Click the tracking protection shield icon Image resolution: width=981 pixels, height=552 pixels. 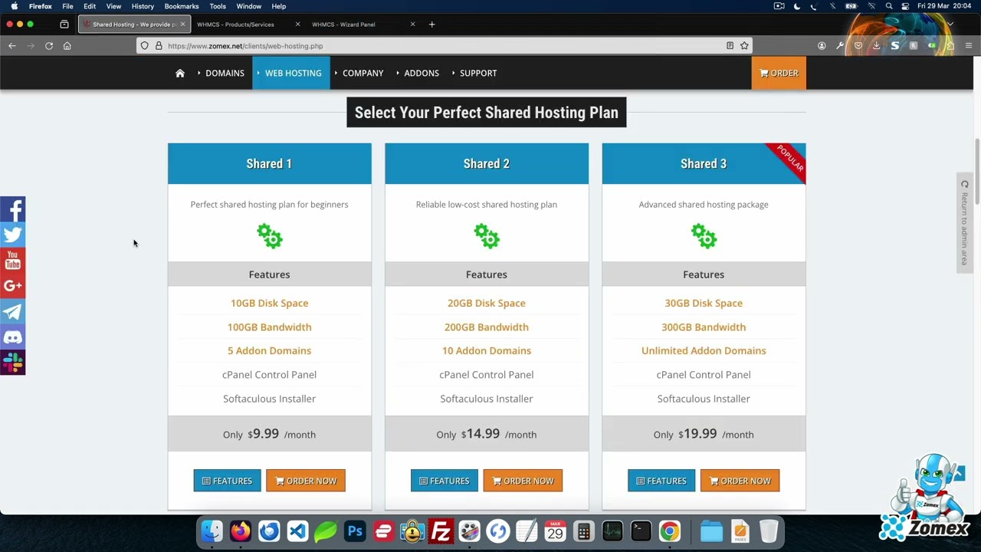(144, 46)
